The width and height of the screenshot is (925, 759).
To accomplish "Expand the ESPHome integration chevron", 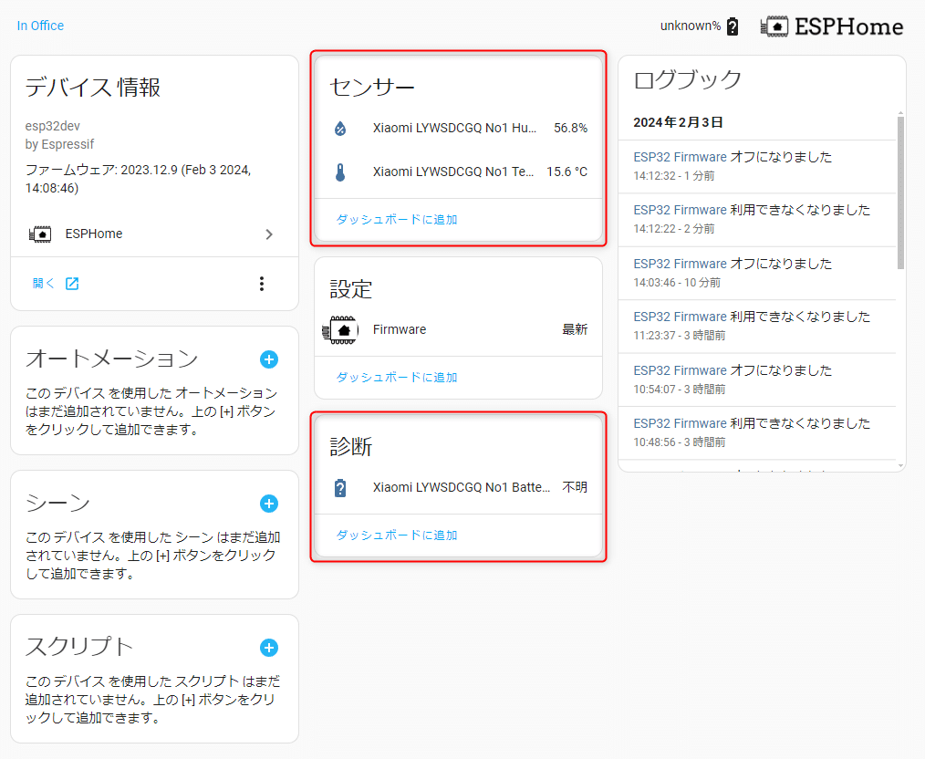I will click(269, 234).
